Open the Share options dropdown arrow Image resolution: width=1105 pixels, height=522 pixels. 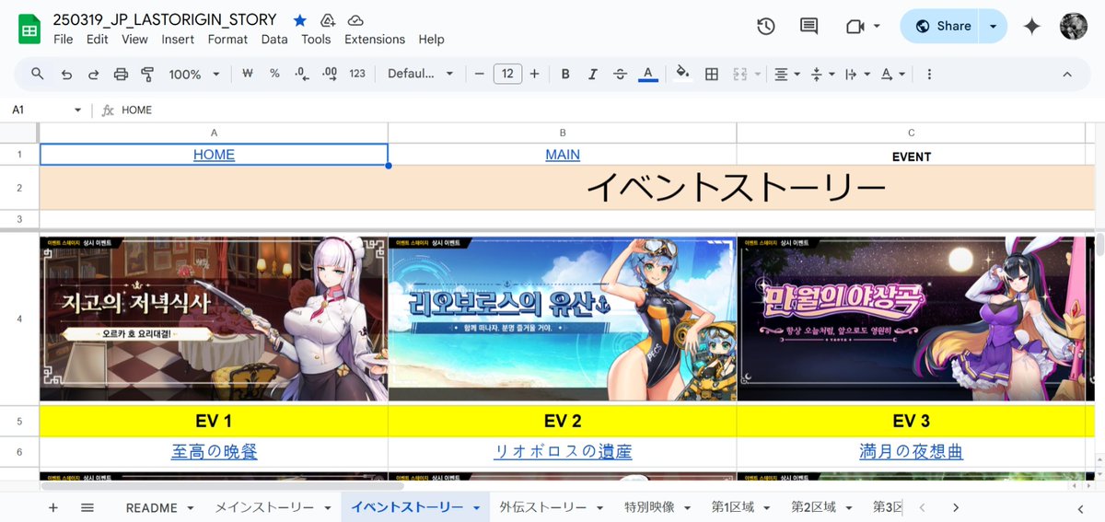993,26
